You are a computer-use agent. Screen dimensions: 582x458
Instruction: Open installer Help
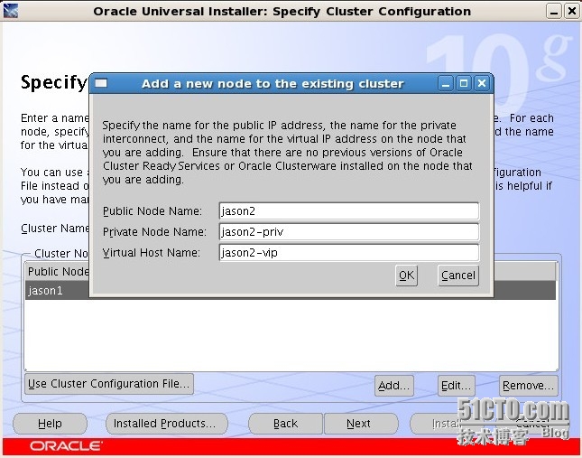coord(50,424)
